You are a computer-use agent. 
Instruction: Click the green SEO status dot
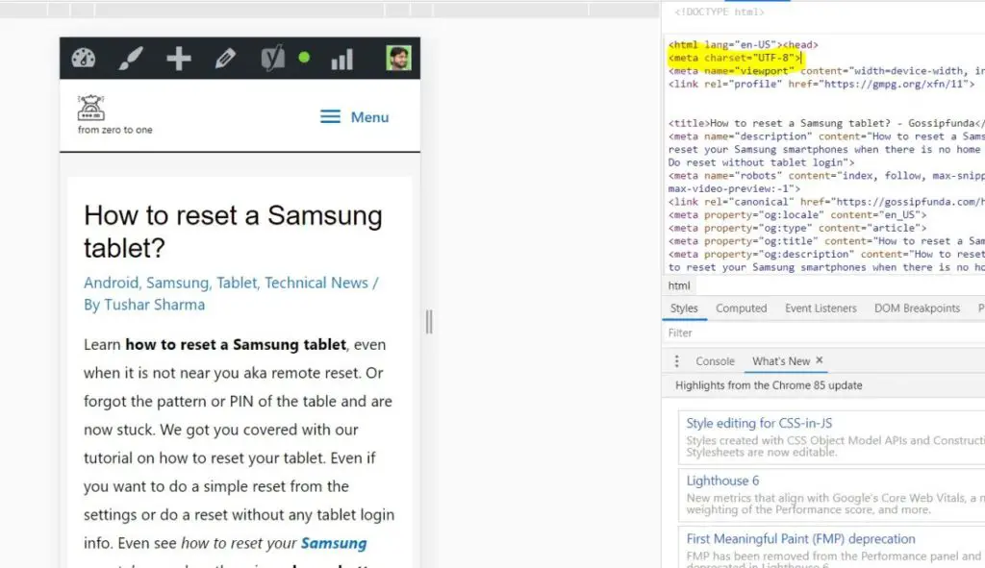coord(304,58)
